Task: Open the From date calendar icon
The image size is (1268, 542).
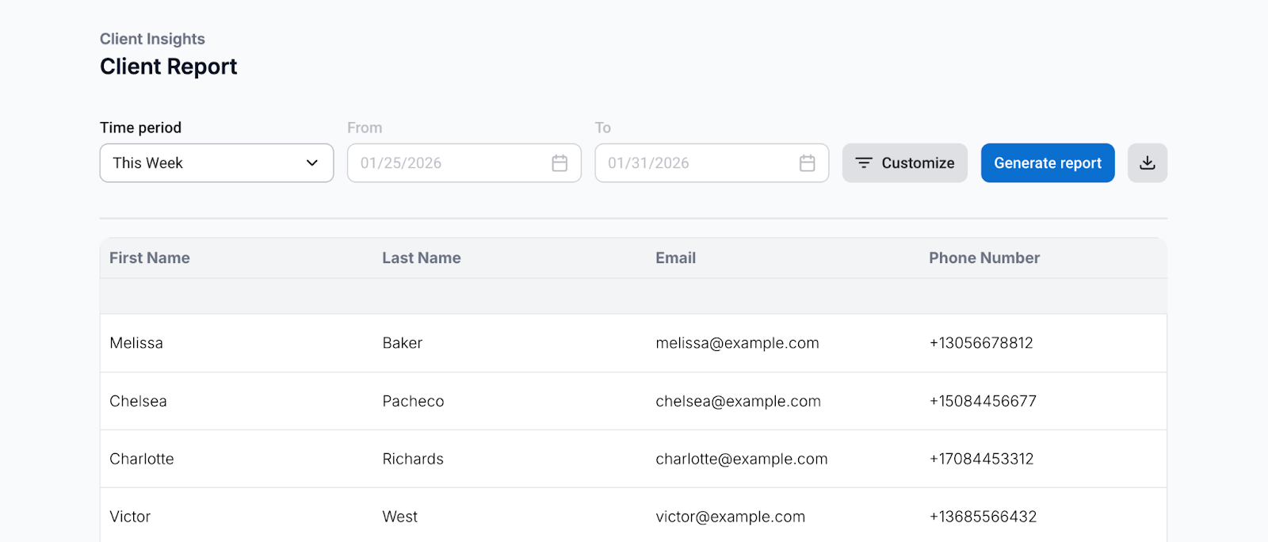Action: 560,163
